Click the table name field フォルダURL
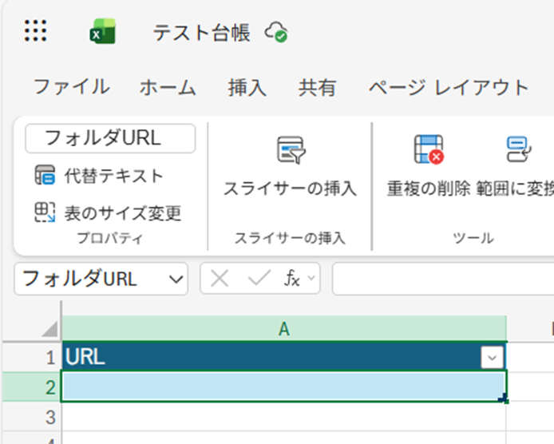Screen dimensions: 554x444 (110, 138)
